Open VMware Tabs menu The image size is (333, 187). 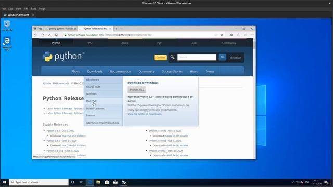(33, 9)
